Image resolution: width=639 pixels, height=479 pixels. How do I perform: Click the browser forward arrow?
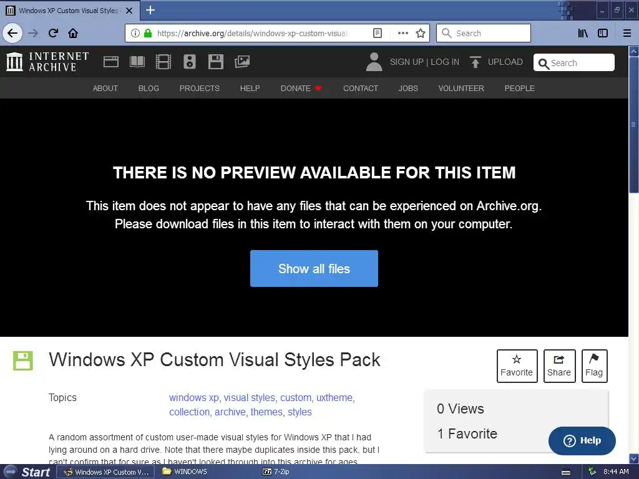coord(33,33)
